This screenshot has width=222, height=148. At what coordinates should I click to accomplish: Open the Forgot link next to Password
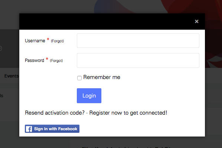point(56,61)
